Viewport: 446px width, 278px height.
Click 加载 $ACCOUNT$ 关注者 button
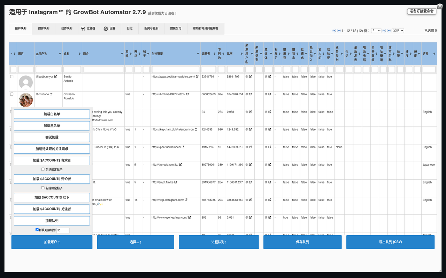click(52, 209)
